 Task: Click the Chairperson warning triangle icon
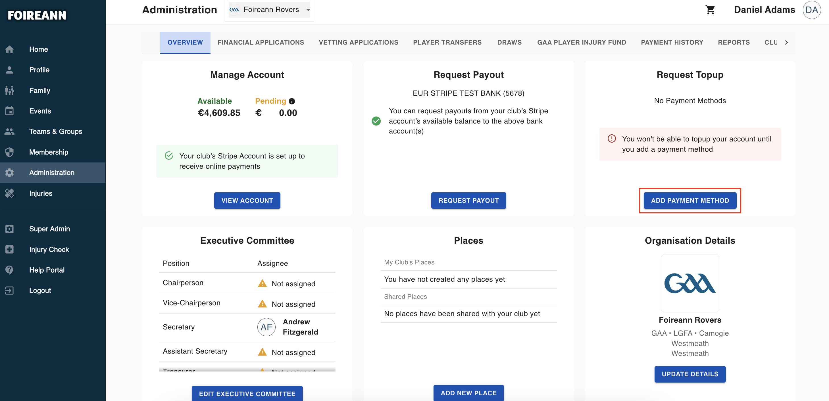(263, 283)
